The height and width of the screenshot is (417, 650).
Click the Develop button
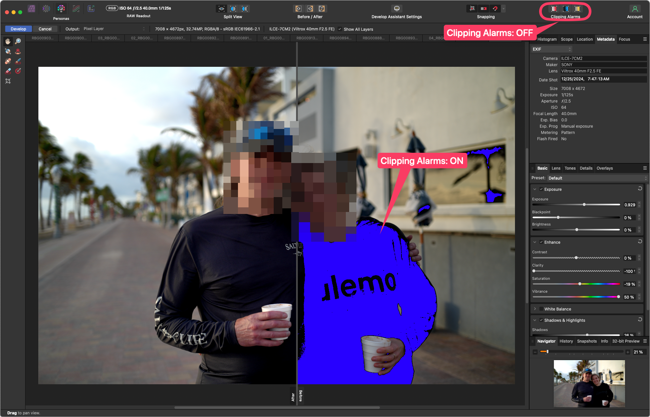point(18,29)
